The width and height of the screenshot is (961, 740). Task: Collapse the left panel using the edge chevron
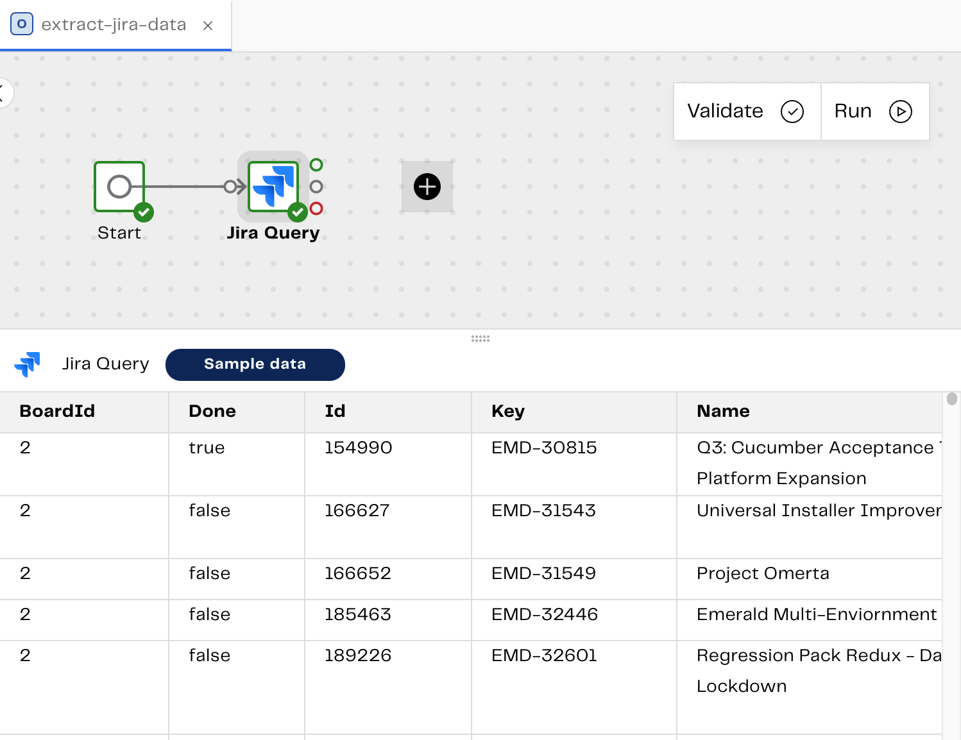coord(4,93)
